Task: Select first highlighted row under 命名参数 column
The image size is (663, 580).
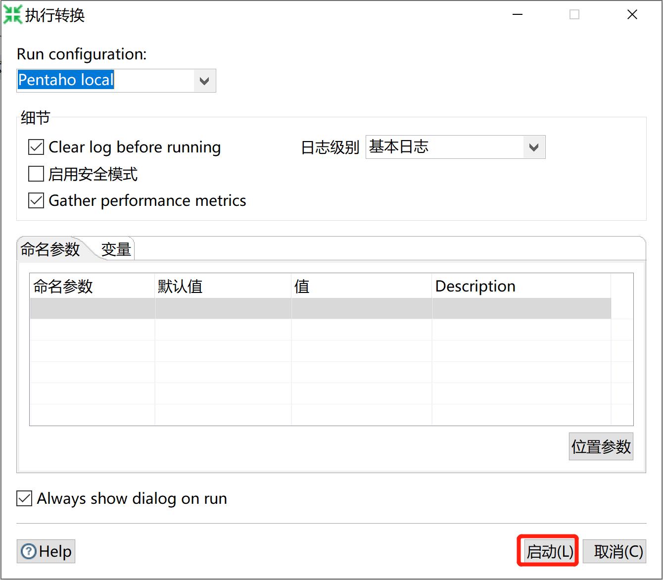Action: point(92,309)
